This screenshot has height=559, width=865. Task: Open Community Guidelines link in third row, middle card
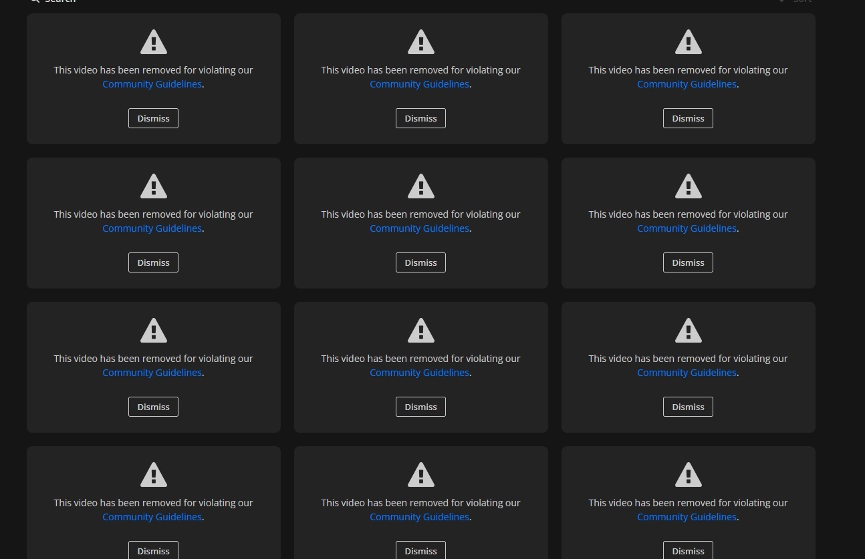(419, 373)
